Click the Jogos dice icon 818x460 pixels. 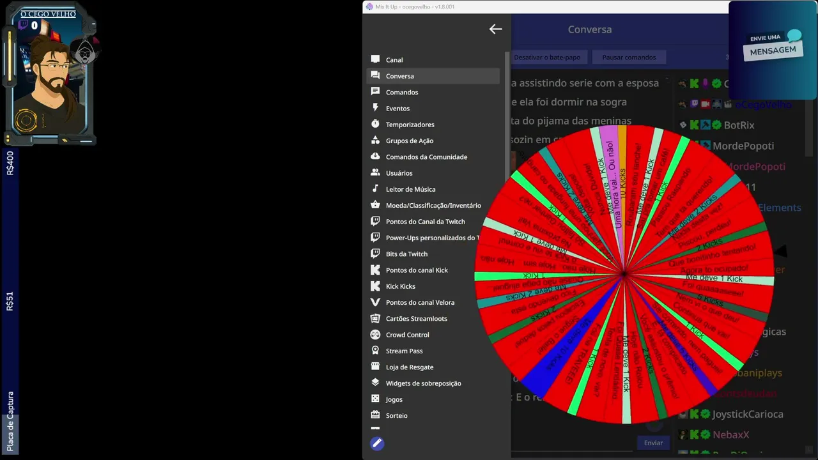click(375, 399)
